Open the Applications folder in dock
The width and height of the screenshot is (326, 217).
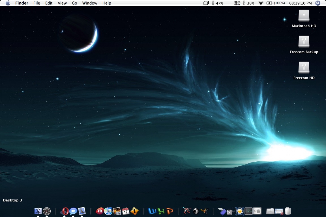point(270,211)
